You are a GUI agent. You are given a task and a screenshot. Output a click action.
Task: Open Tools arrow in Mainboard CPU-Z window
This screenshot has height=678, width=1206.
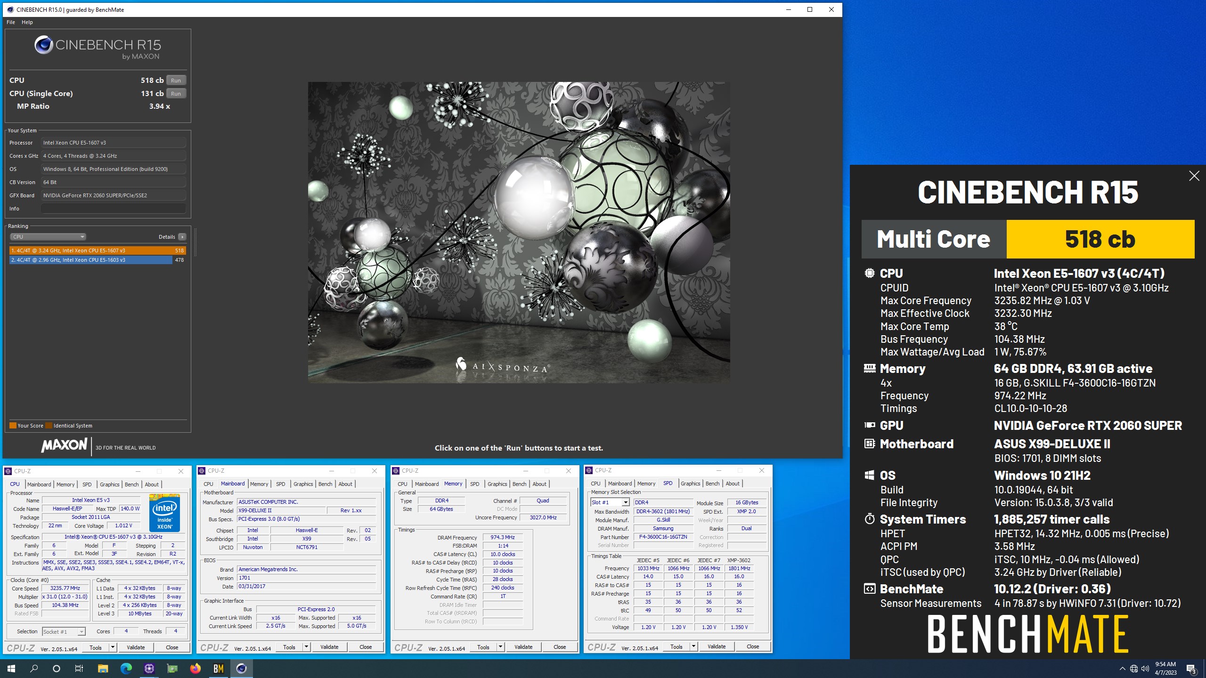coord(306,647)
